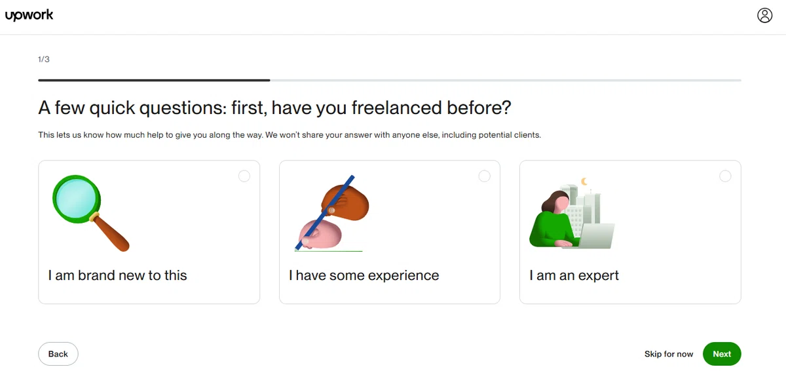The height and width of the screenshot is (371, 786).
Task: Click the 1/3 step indicator
Action: (44, 59)
